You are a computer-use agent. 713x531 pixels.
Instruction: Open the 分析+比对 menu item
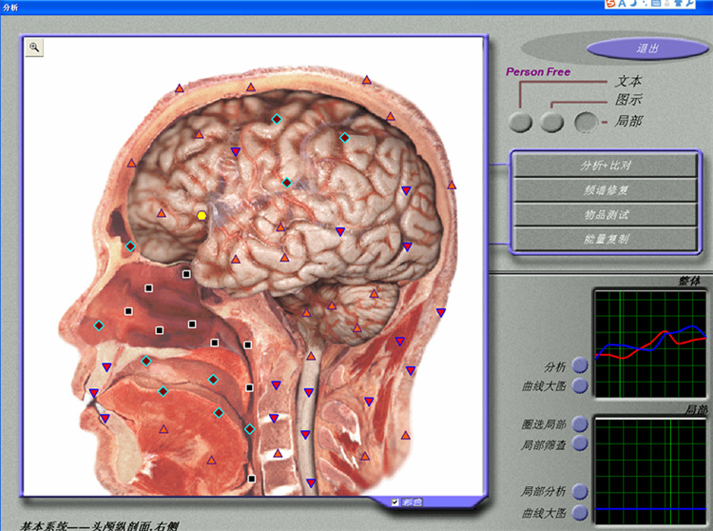pos(606,166)
